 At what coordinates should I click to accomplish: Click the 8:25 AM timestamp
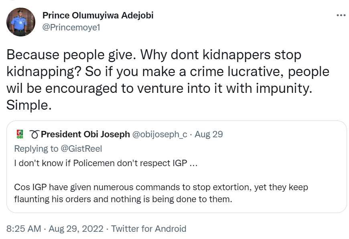coord(24,229)
